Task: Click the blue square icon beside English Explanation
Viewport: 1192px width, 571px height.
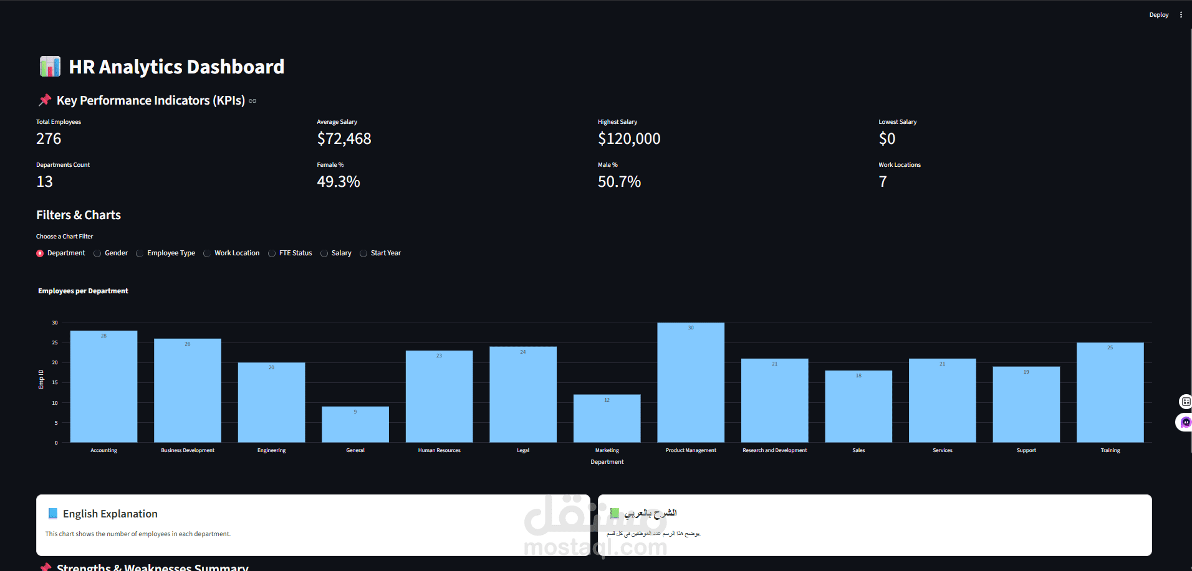Action: (x=52, y=513)
